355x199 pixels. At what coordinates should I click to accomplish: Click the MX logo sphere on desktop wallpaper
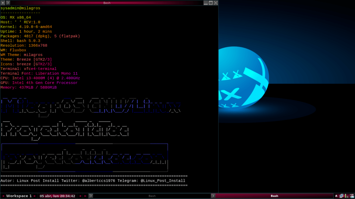click(x=243, y=78)
